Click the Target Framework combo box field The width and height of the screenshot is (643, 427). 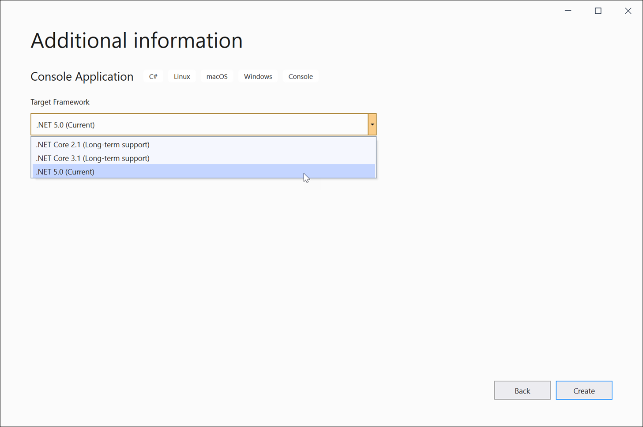(203, 124)
